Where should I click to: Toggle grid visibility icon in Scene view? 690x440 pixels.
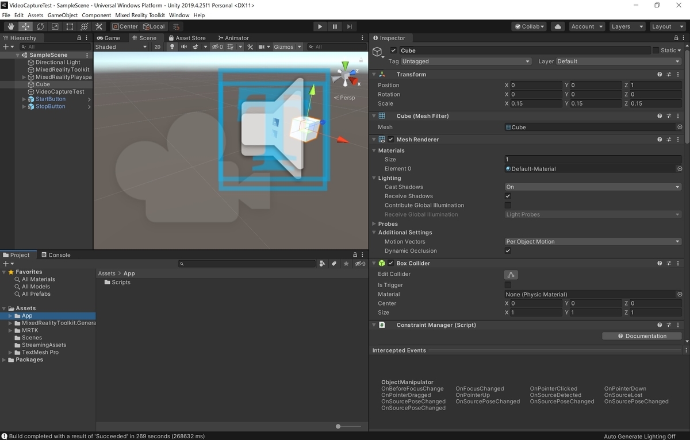coord(230,47)
